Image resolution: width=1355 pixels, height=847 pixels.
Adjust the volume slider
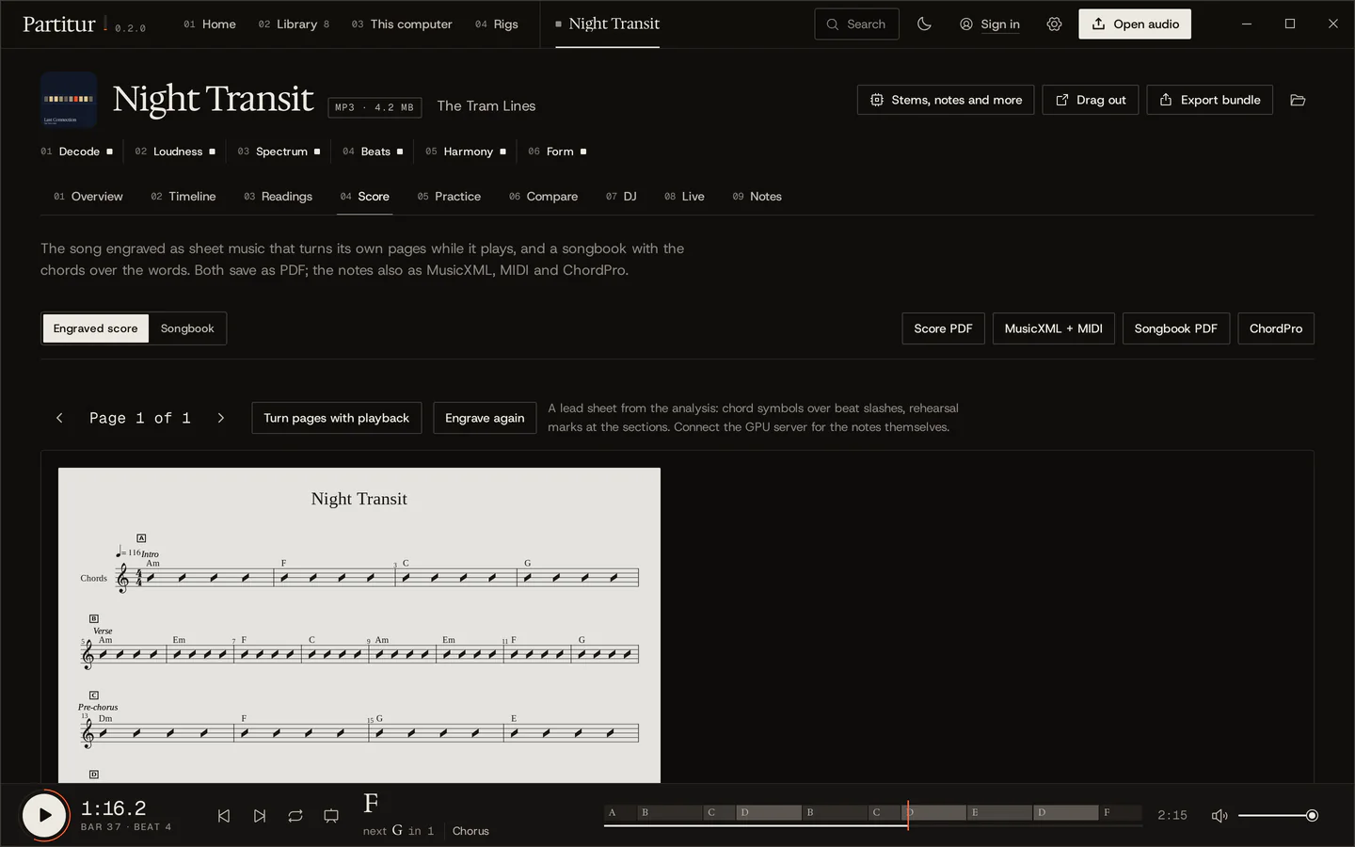click(x=1278, y=816)
